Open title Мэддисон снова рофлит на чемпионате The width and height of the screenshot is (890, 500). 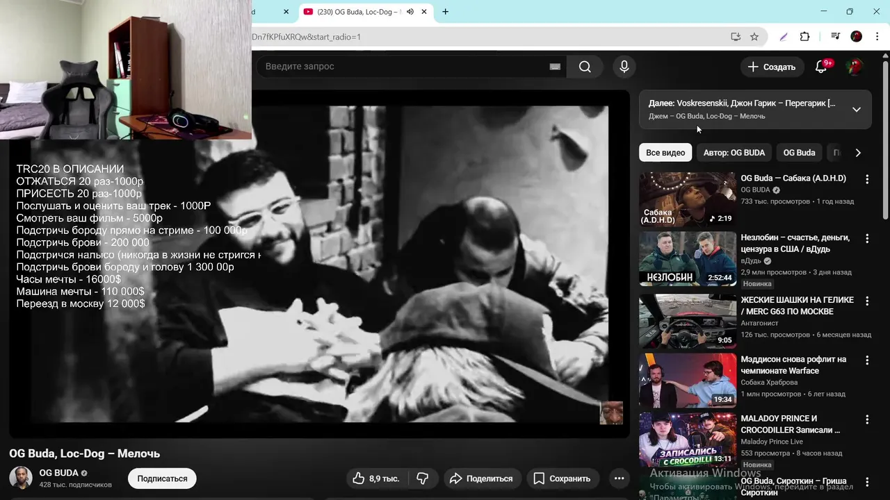[793, 365]
